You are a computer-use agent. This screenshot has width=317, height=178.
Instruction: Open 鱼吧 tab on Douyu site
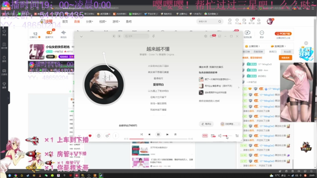[x=129, y=22]
